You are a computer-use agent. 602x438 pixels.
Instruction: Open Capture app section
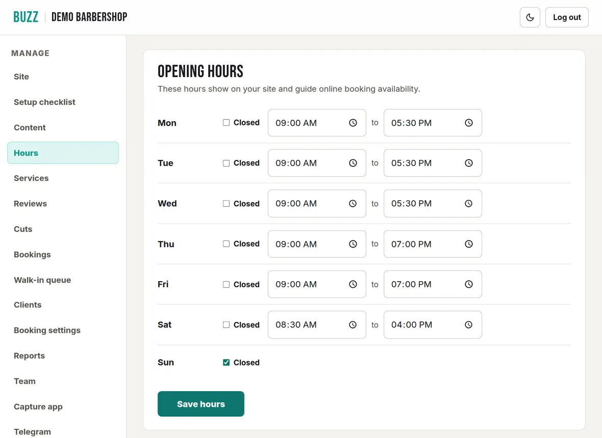63,406
